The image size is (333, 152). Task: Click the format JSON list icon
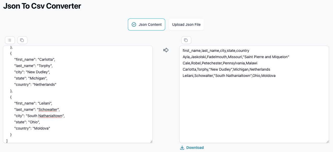(10, 40)
